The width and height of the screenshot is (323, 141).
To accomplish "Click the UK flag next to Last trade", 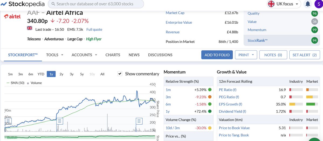I will [x=30, y=28].
